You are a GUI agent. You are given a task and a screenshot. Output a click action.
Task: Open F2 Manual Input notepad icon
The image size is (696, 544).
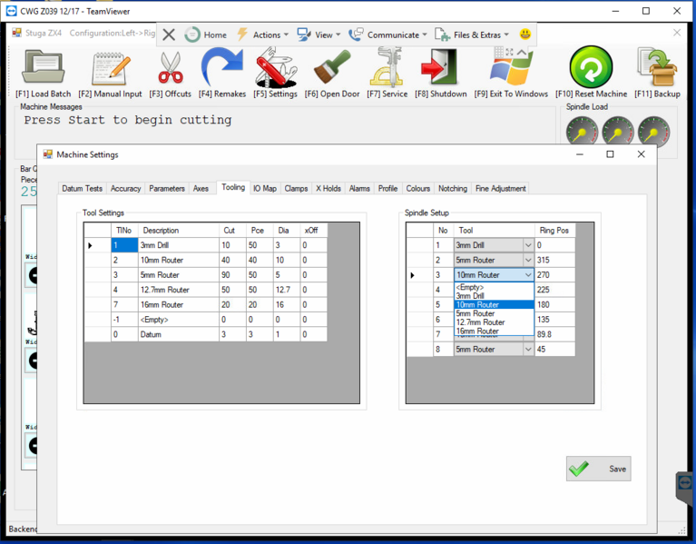click(x=111, y=69)
